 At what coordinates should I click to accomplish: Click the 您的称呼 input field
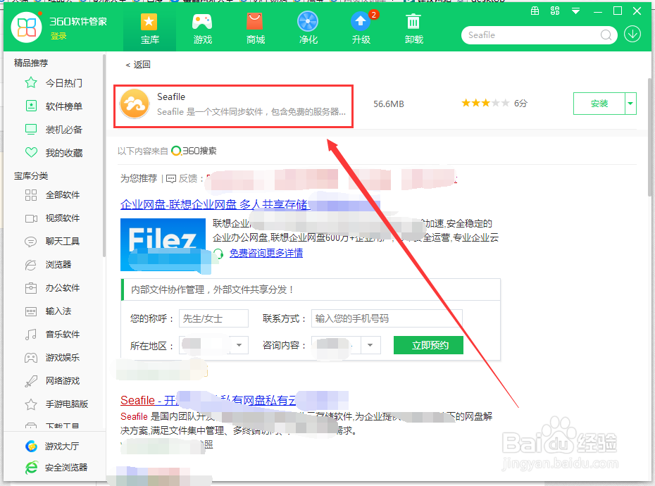coord(213,318)
